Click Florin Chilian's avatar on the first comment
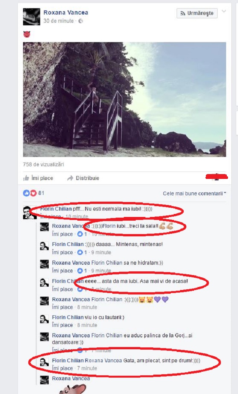 (x=30, y=212)
